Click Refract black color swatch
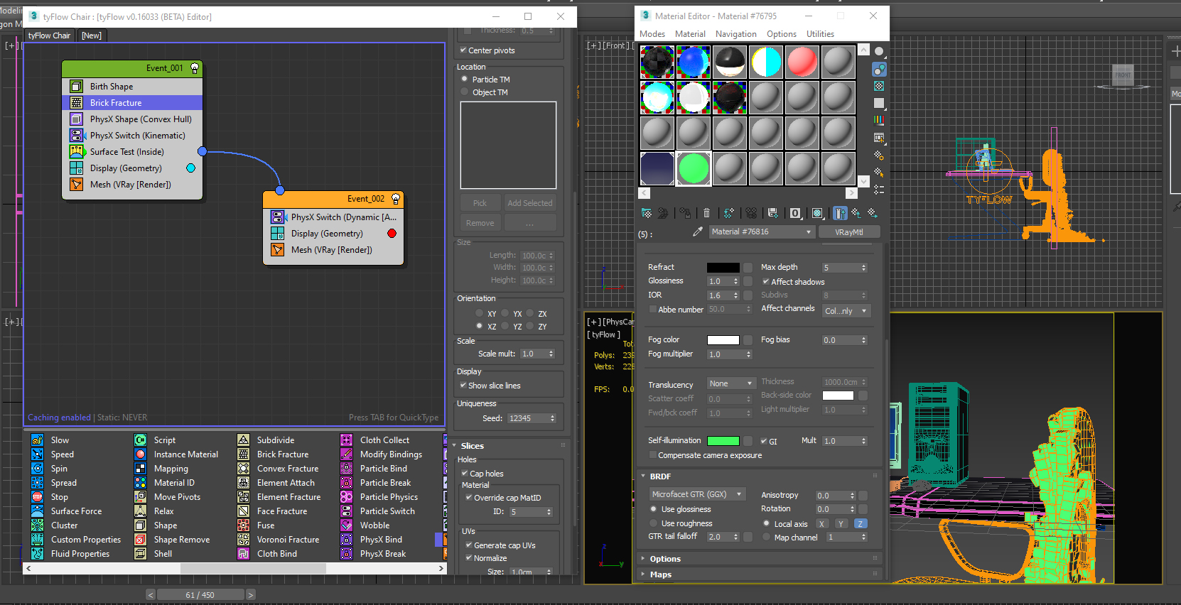The height and width of the screenshot is (605, 1181). coord(723,268)
